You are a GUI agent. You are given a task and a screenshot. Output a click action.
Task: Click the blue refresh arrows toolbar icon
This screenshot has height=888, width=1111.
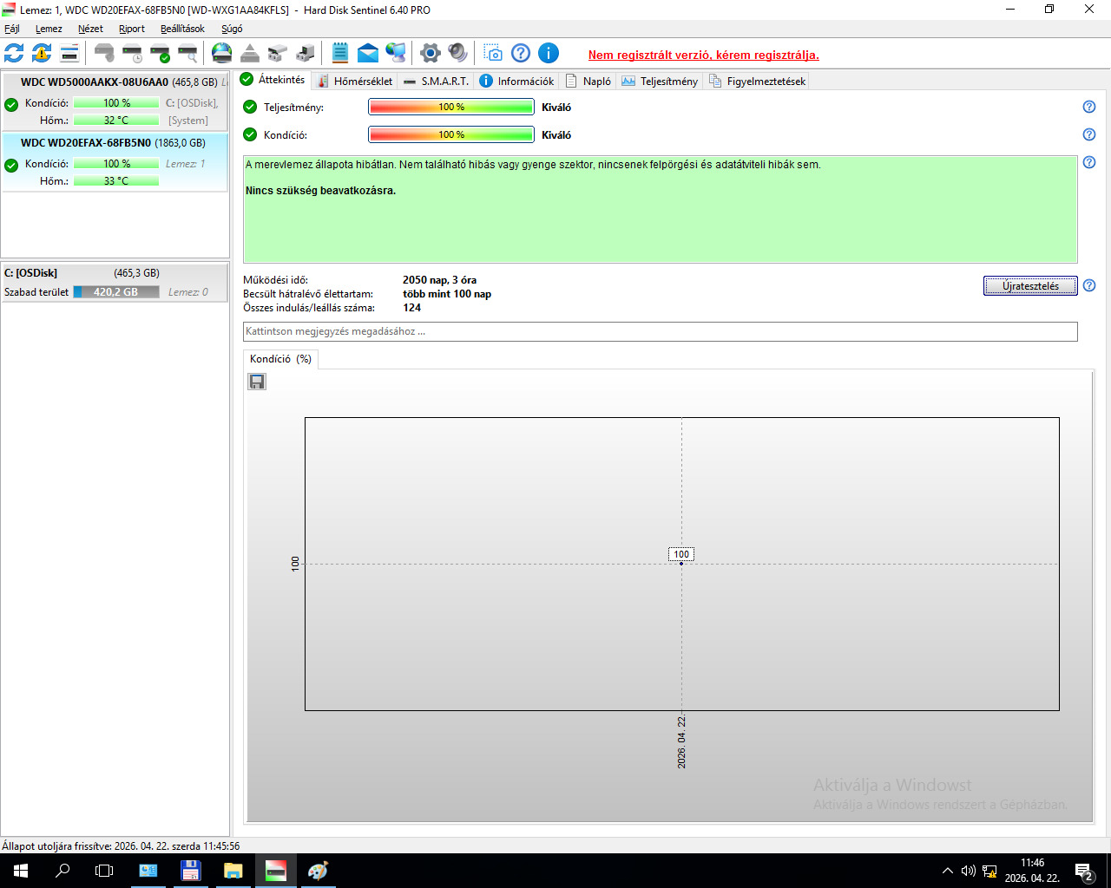[14, 54]
